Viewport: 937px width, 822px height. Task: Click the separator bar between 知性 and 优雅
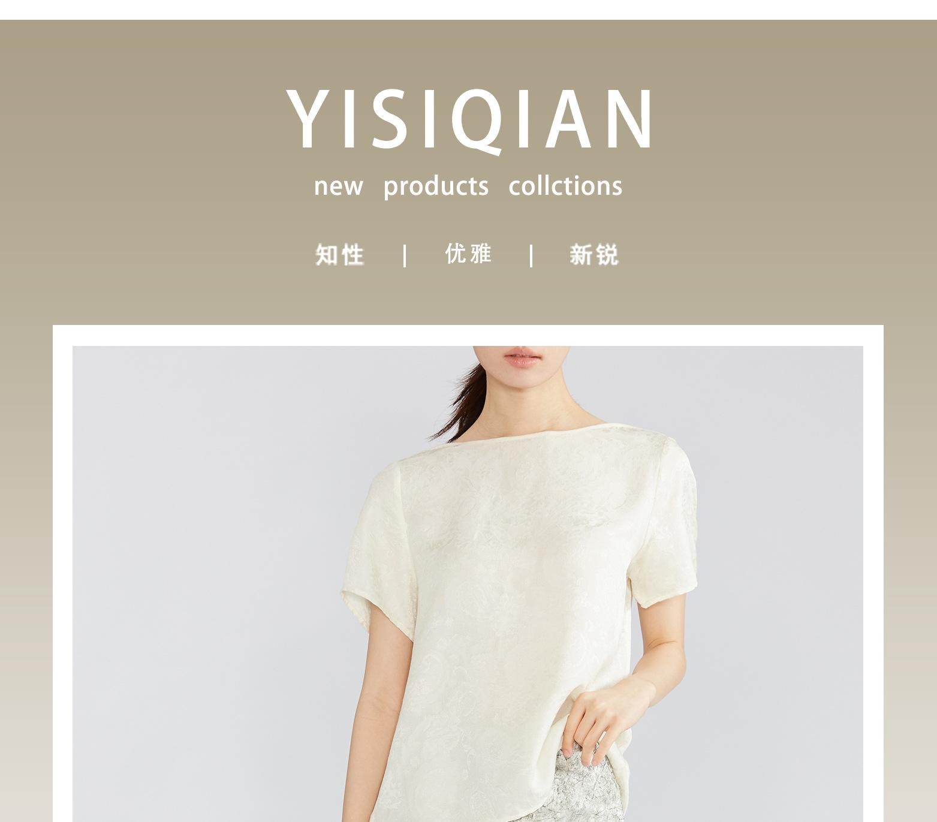coord(405,255)
